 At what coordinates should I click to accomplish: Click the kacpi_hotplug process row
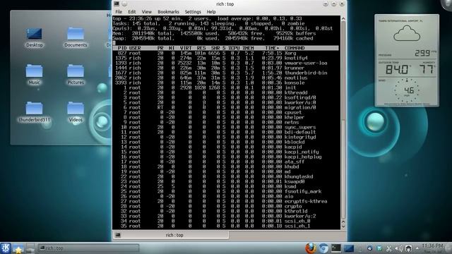coord(225,157)
